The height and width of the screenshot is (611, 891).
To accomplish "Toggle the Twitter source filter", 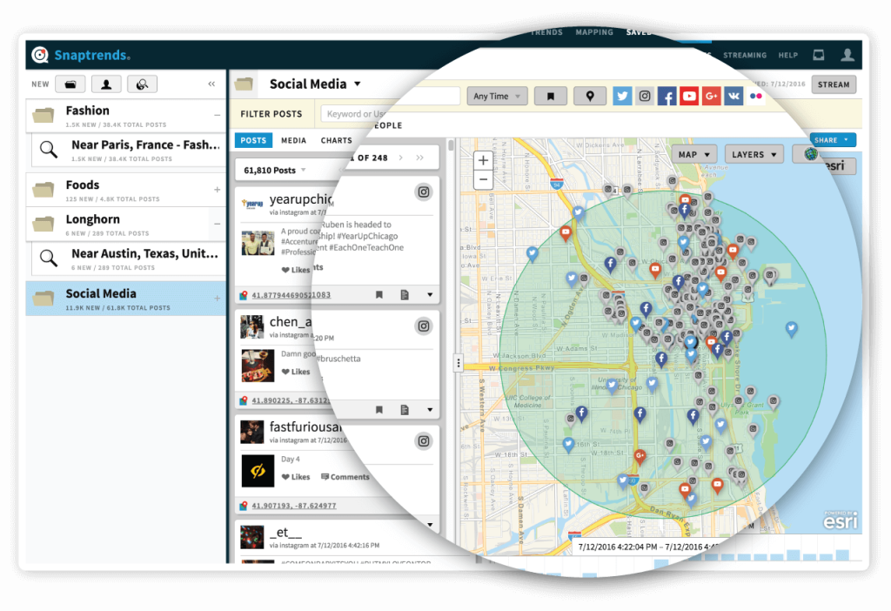I will coord(622,96).
